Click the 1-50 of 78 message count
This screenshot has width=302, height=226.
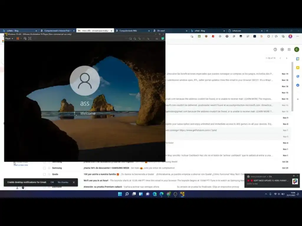point(271,58)
